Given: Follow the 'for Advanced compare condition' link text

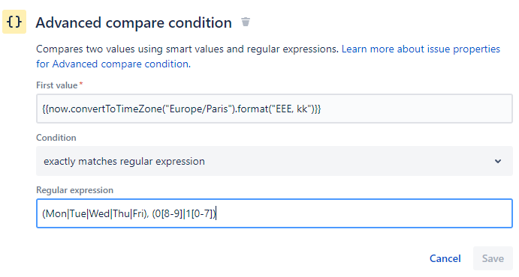Looking at the screenshot, I should (113, 64).
